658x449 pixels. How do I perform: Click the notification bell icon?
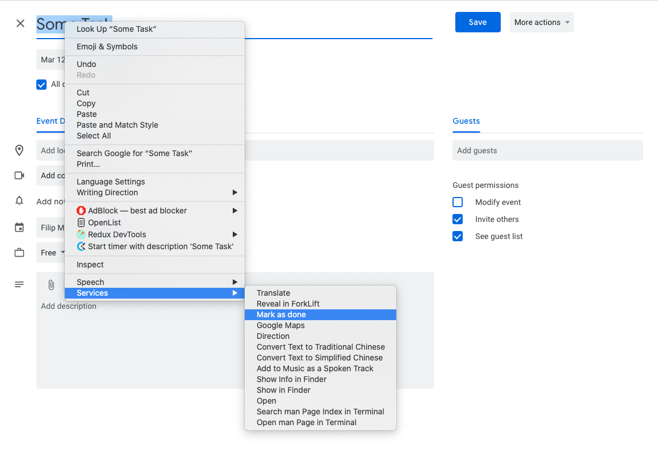pos(19,201)
